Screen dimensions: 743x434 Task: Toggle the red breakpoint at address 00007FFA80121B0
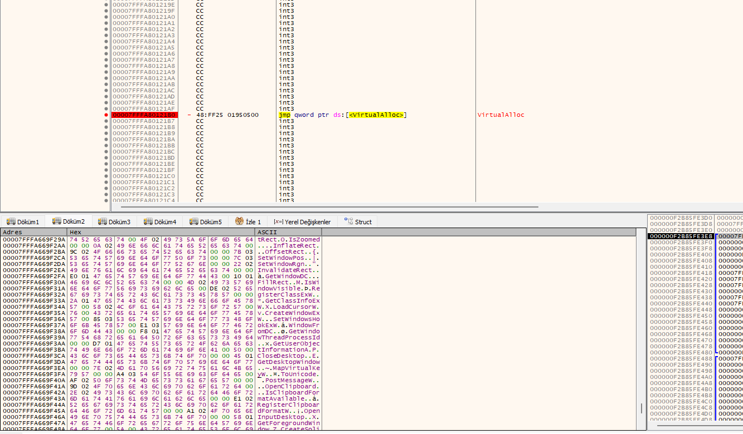point(106,115)
